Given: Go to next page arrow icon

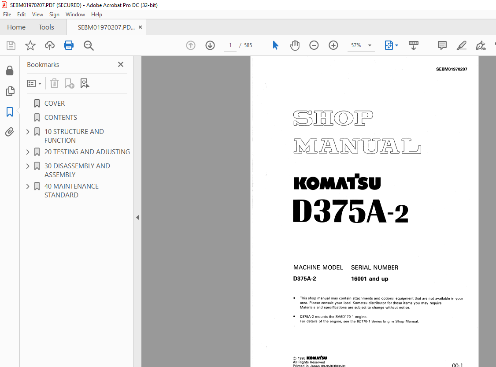Looking at the screenshot, I should 210,45.
